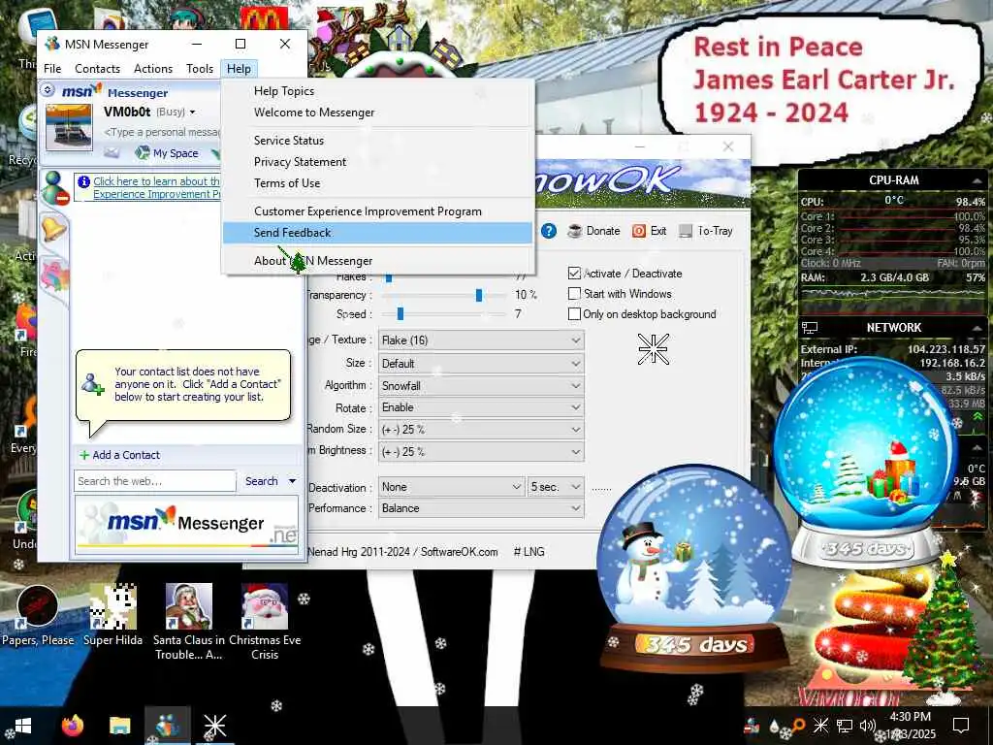Open Super Hilda desktop shortcut
The image size is (993, 745).
click(x=112, y=614)
